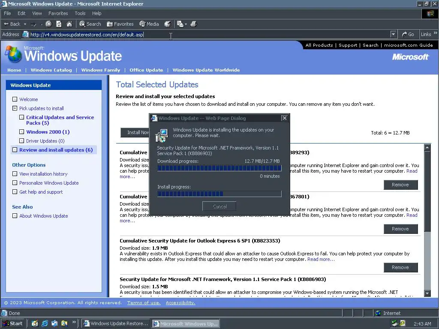Click box beside View installation history
439x329 pixels.
pyautogui.click(x=15, y=174)
